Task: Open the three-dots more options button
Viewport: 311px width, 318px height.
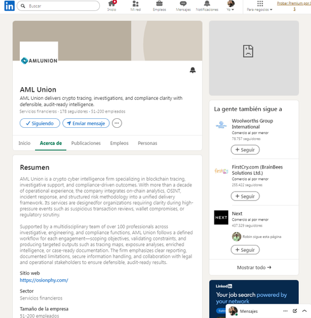Action: 117,123
